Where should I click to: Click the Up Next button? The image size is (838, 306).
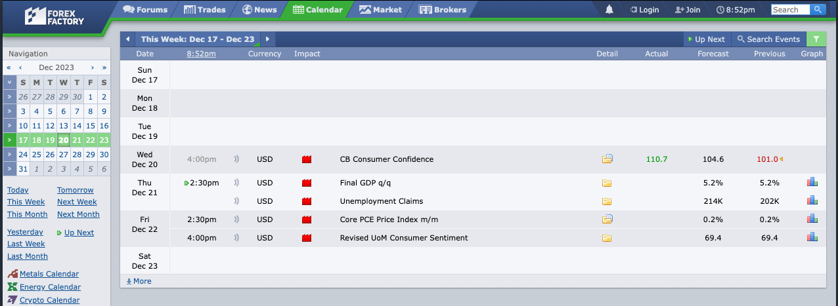[x=706, y=39]
